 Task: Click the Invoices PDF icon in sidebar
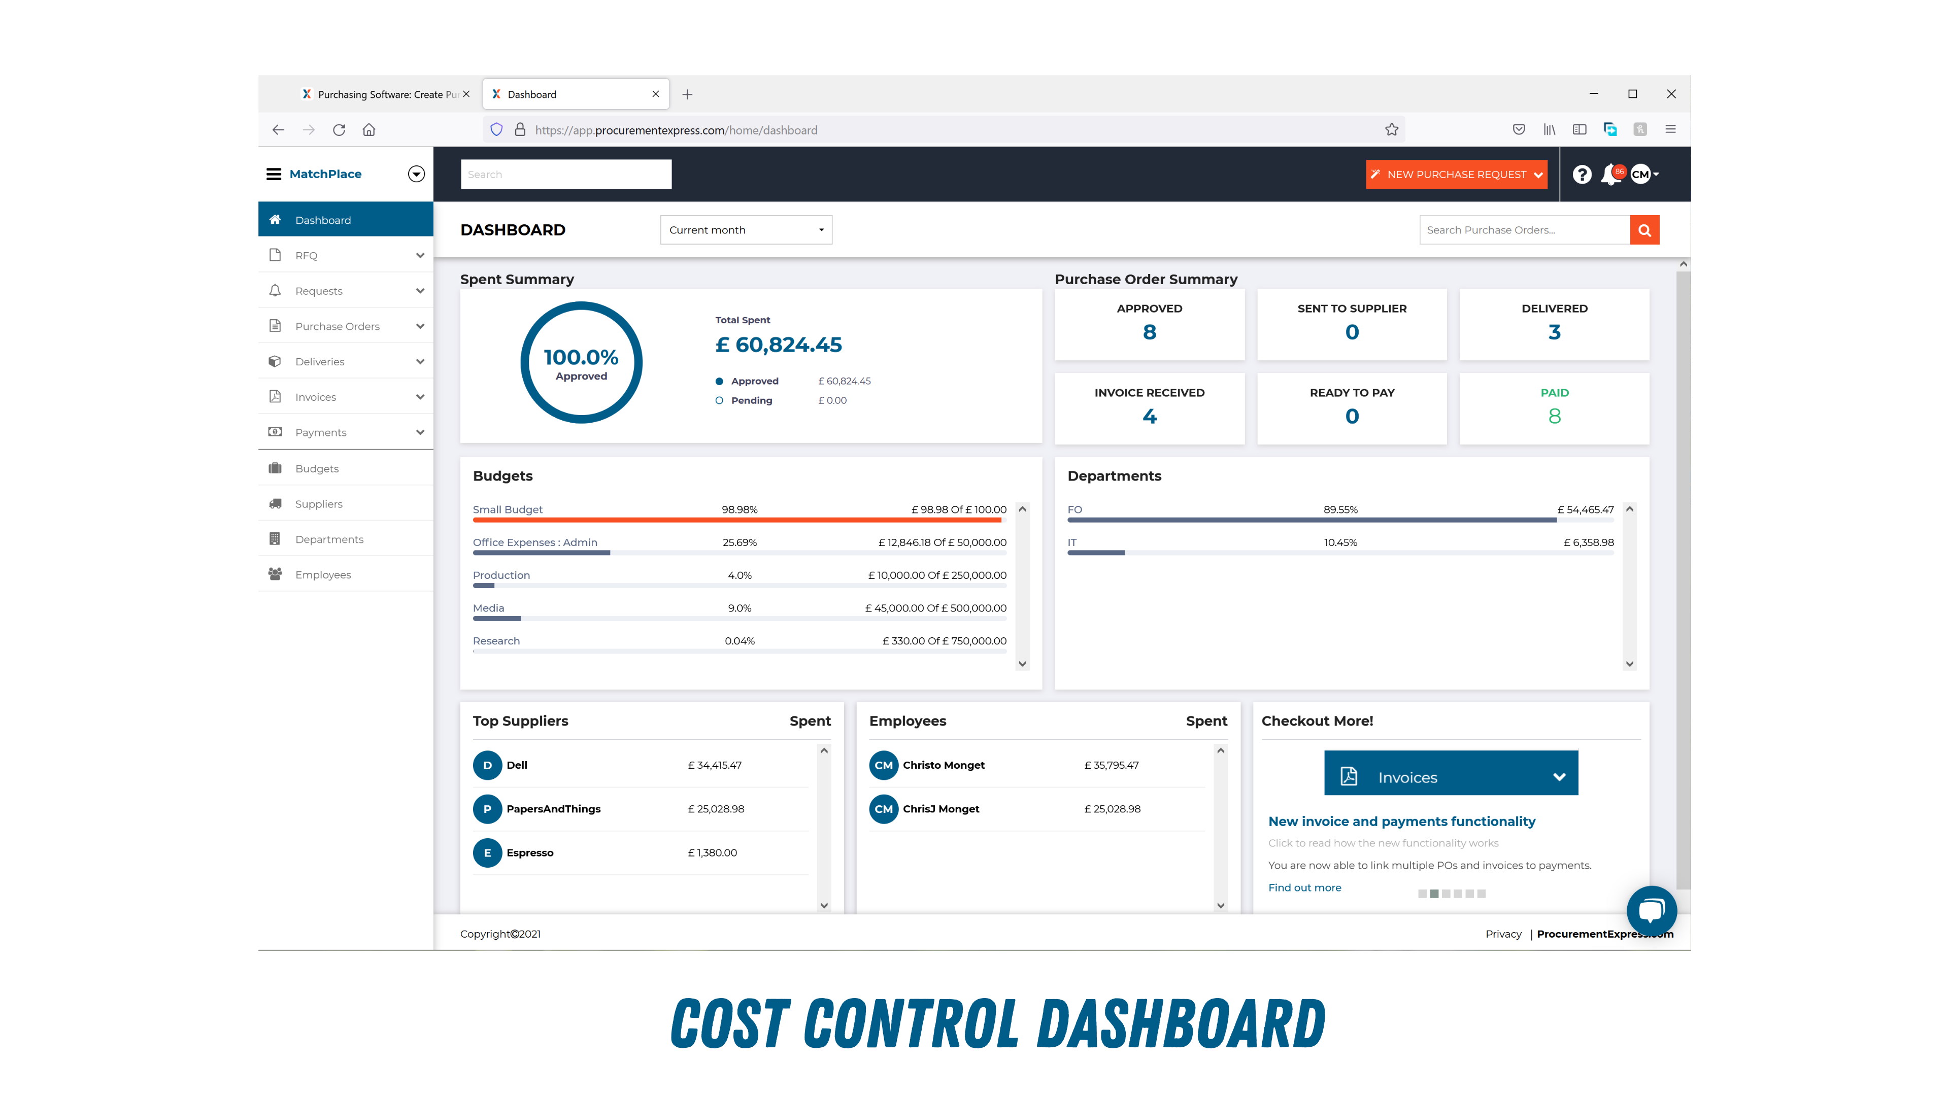tap(275, 396)
